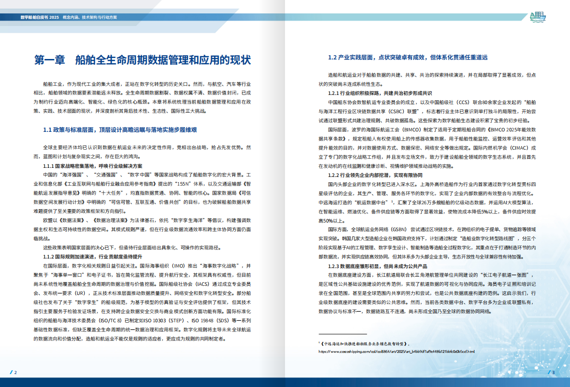Click the ship-and-port logo icon top right
Image resolution: width=570 pixels, height=387 pixels.
tap(538, 15)
